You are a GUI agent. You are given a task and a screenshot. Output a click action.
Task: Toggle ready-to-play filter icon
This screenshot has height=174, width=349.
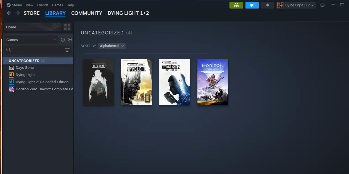(70, 40)
